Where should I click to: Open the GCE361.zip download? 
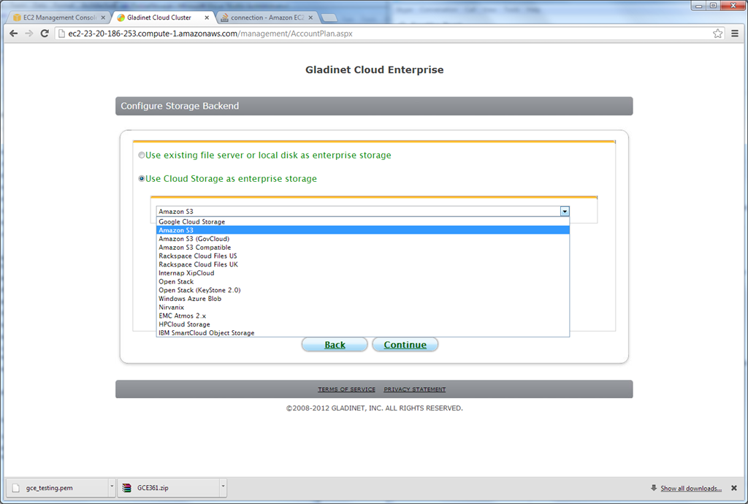(x=169, y=488)
